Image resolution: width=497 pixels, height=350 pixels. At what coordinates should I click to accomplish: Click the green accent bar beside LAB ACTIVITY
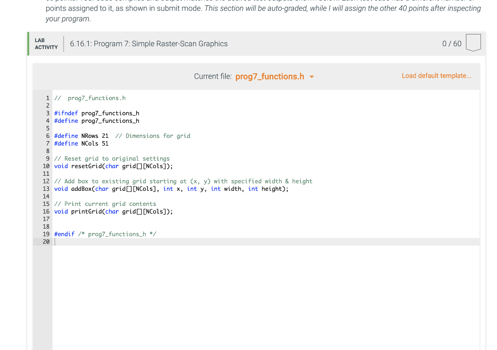pos(28,43)
